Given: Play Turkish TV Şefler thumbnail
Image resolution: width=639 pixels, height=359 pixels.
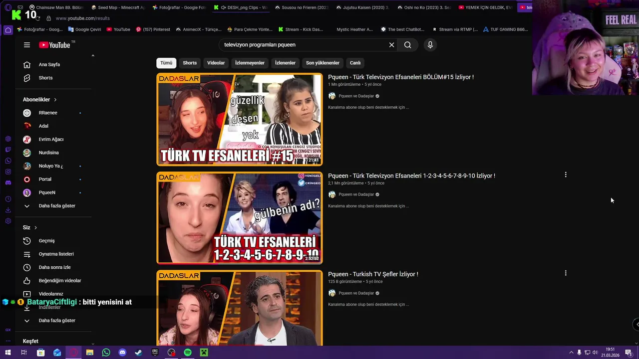Looking at the screenshot, I should [240, 308].
